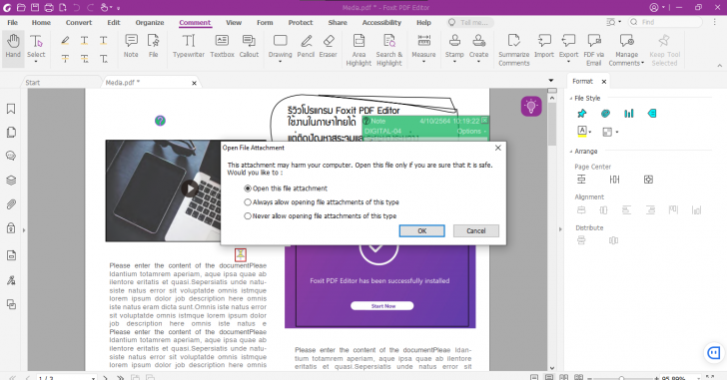Switch to Organize ribbon tab
Screen dimensions: 727x380
150,23
